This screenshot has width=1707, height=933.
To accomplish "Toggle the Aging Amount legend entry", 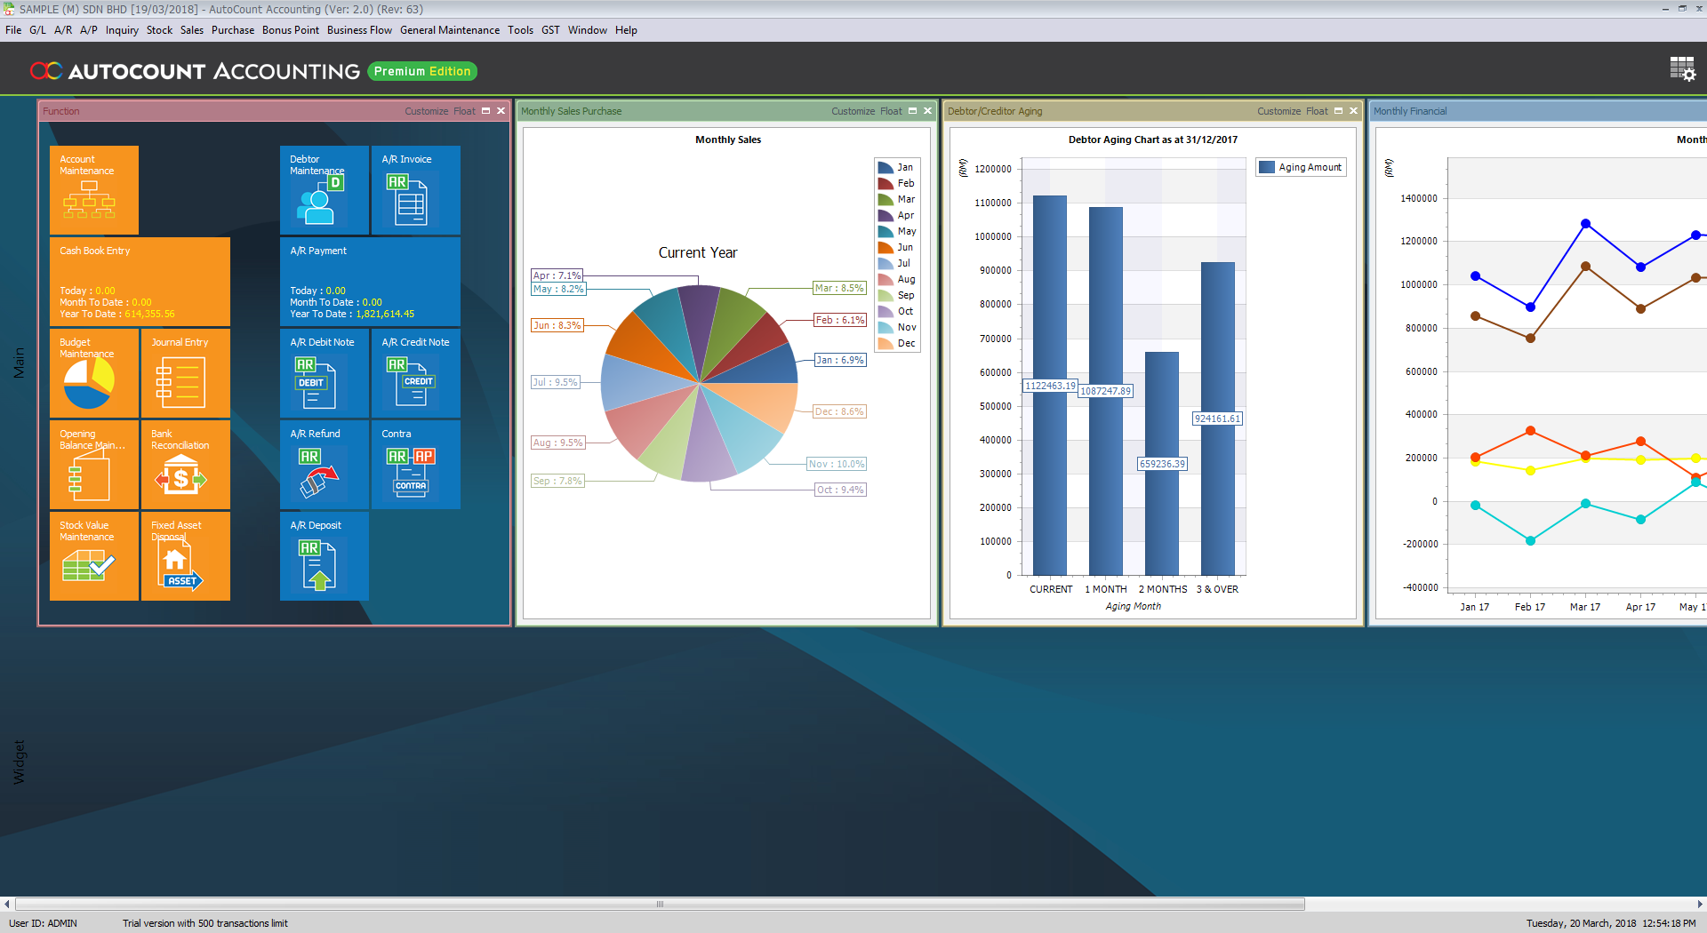I will [x=1301, y=167].
